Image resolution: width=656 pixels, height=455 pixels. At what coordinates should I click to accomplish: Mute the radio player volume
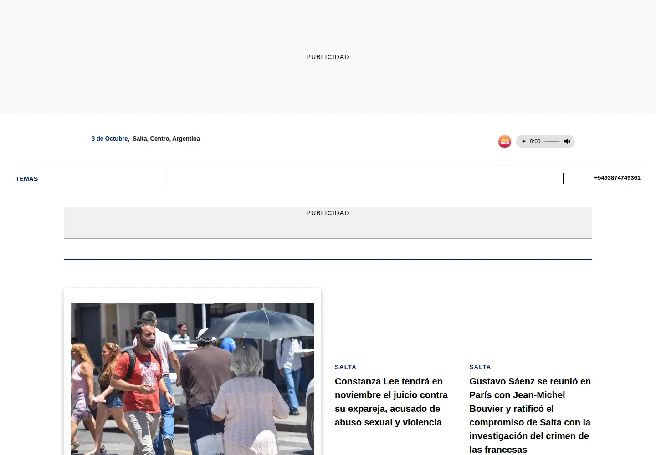[x=567, y=142]
